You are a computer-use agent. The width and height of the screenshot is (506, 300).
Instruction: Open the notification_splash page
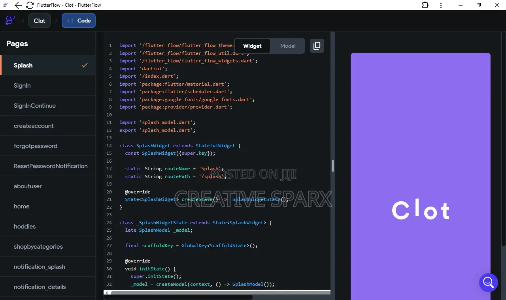click(48, 266)
